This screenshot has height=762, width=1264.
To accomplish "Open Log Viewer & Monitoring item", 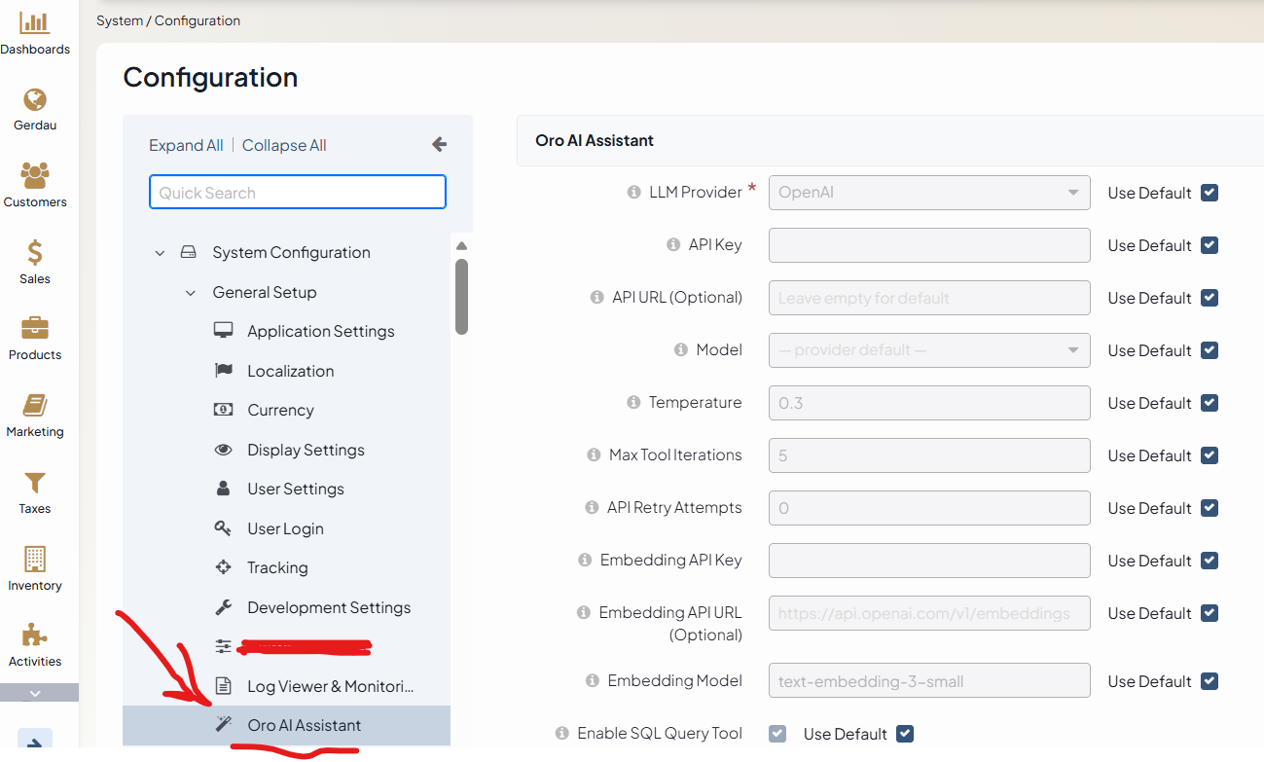I will 331,686.
